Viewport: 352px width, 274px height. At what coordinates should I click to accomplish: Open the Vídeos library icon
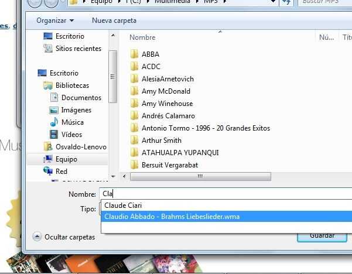pyautogui.click(x=54, y=135)
